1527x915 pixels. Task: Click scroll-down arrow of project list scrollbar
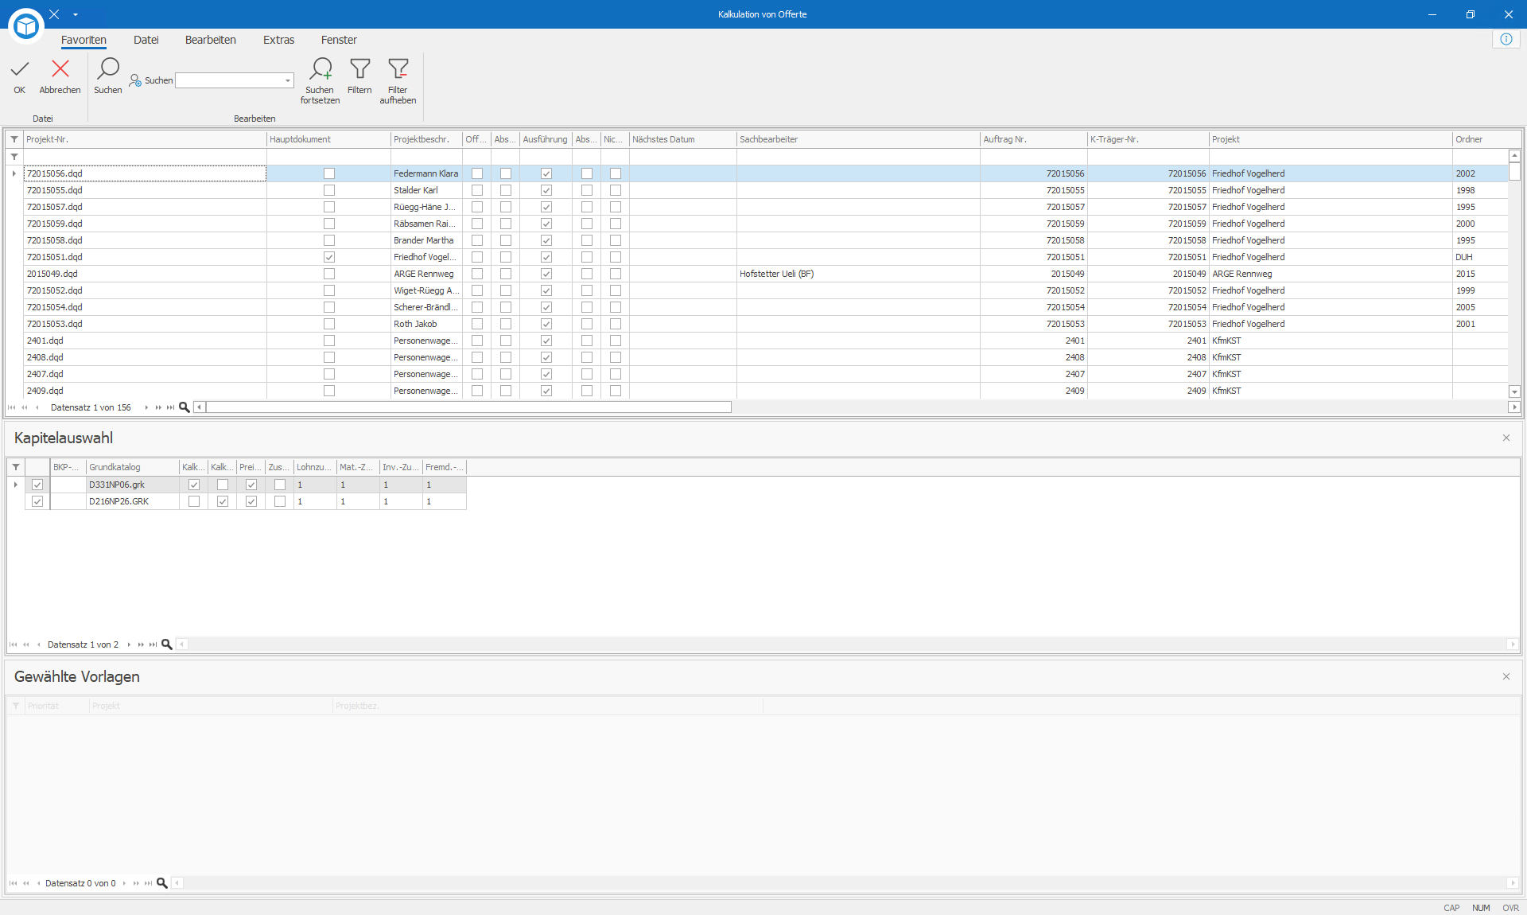(1514, 391)
